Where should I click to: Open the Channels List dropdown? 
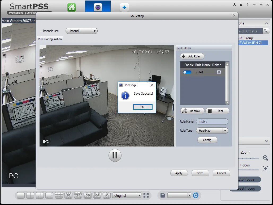[81, 31]
